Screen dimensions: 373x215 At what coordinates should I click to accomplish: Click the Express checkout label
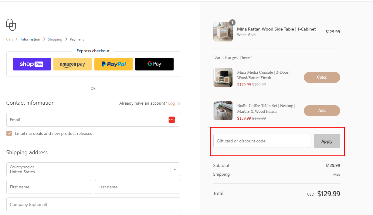coord(93,51)
